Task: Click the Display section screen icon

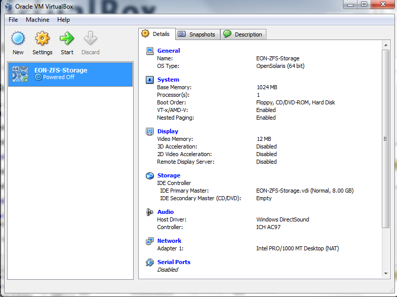Action: (150, 132)
